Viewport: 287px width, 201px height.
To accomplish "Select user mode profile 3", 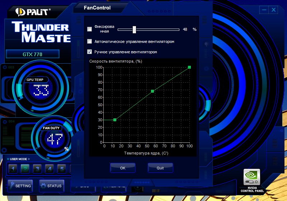I will coord(37,169).
